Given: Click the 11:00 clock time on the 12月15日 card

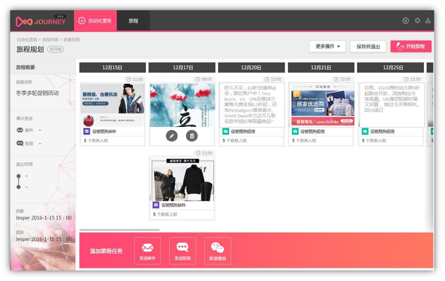Looking at the screenshot, I should click(135, 79).
